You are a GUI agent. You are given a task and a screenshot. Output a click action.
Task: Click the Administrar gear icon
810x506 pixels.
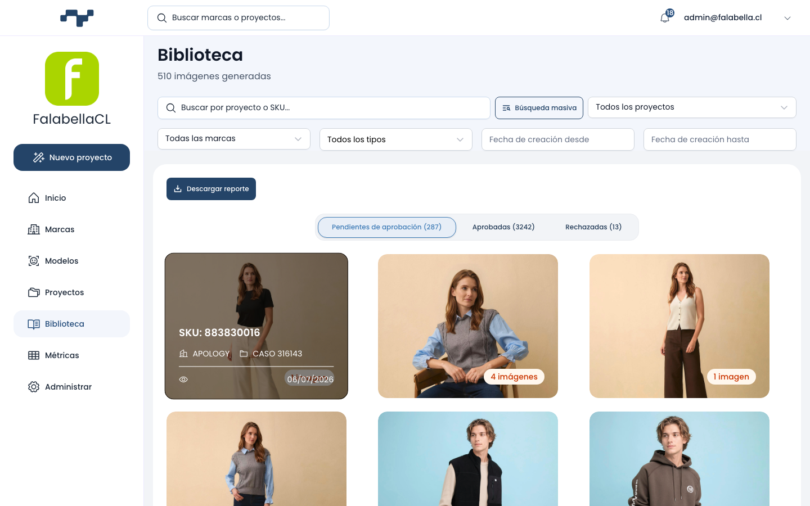click(34, 387)
